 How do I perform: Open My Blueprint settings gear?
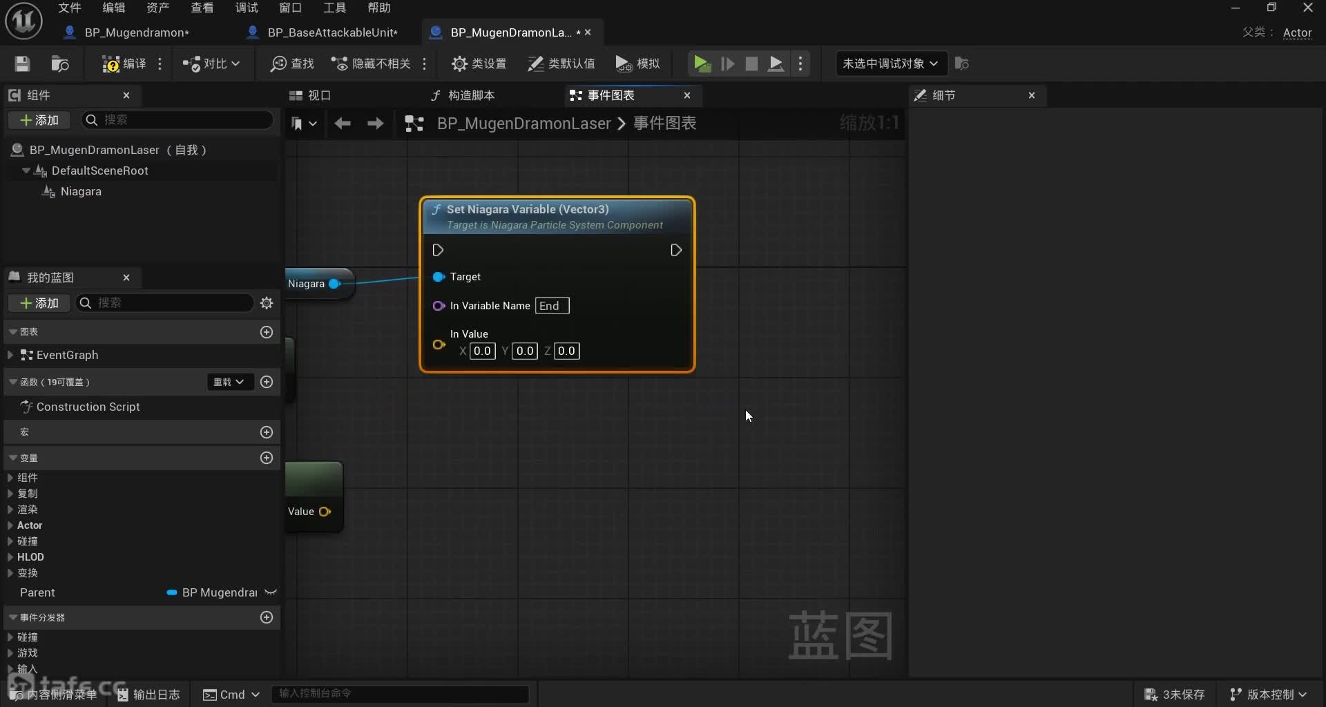(267, 303)
